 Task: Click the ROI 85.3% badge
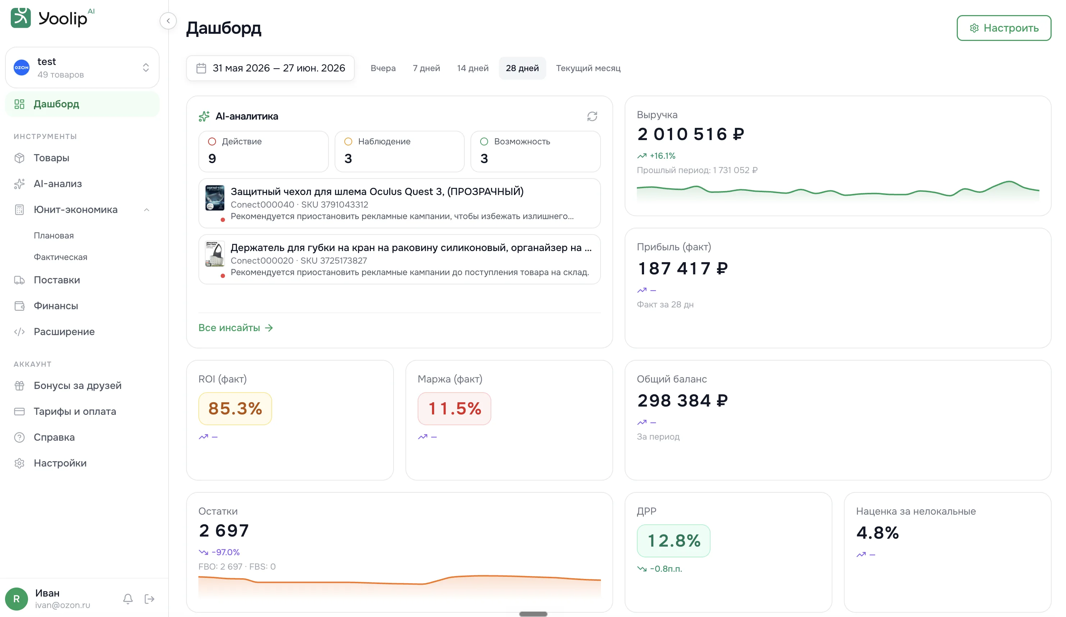point(235,408)
